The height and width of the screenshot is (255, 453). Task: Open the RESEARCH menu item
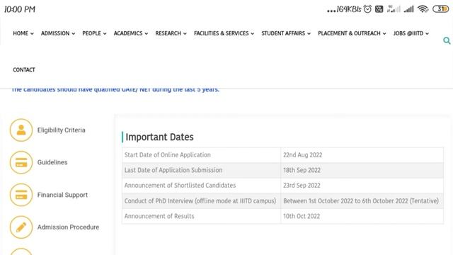tap(168, 33)
